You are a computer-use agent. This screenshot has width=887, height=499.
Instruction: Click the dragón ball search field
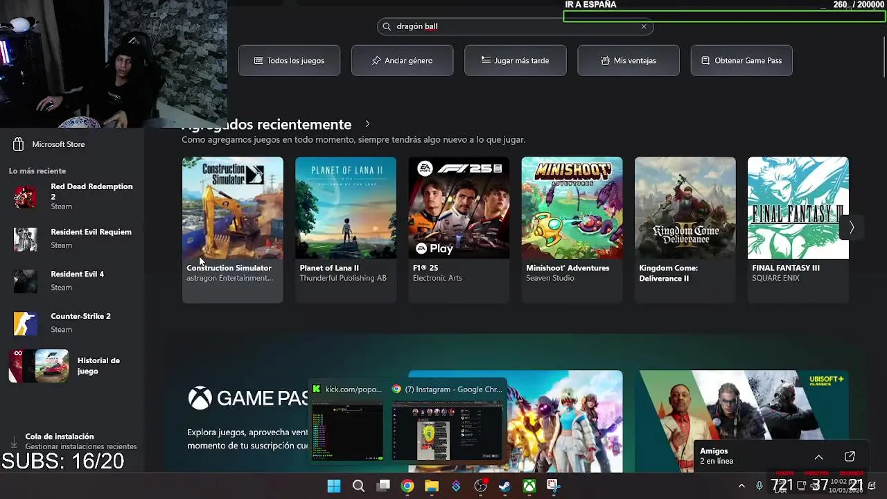pos(515,26)
